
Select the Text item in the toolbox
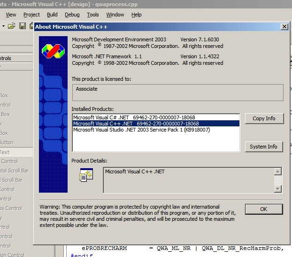(16, 152)
